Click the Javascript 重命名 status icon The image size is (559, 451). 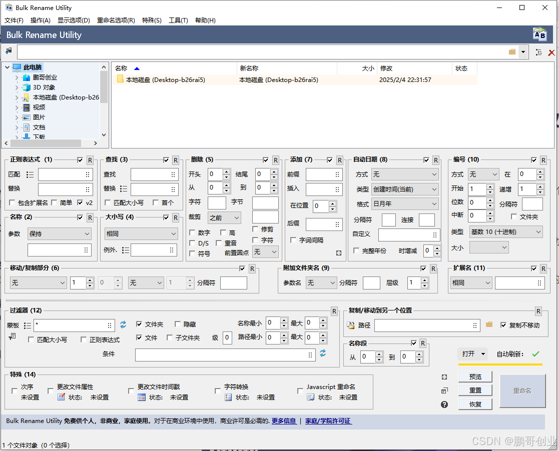pos(310,397)
